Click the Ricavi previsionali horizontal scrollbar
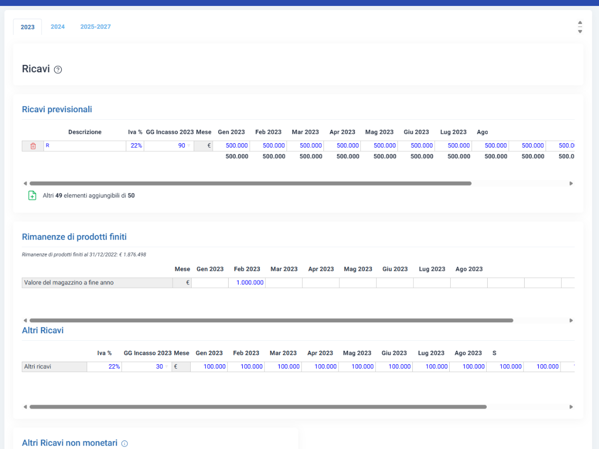 (250, 184)
